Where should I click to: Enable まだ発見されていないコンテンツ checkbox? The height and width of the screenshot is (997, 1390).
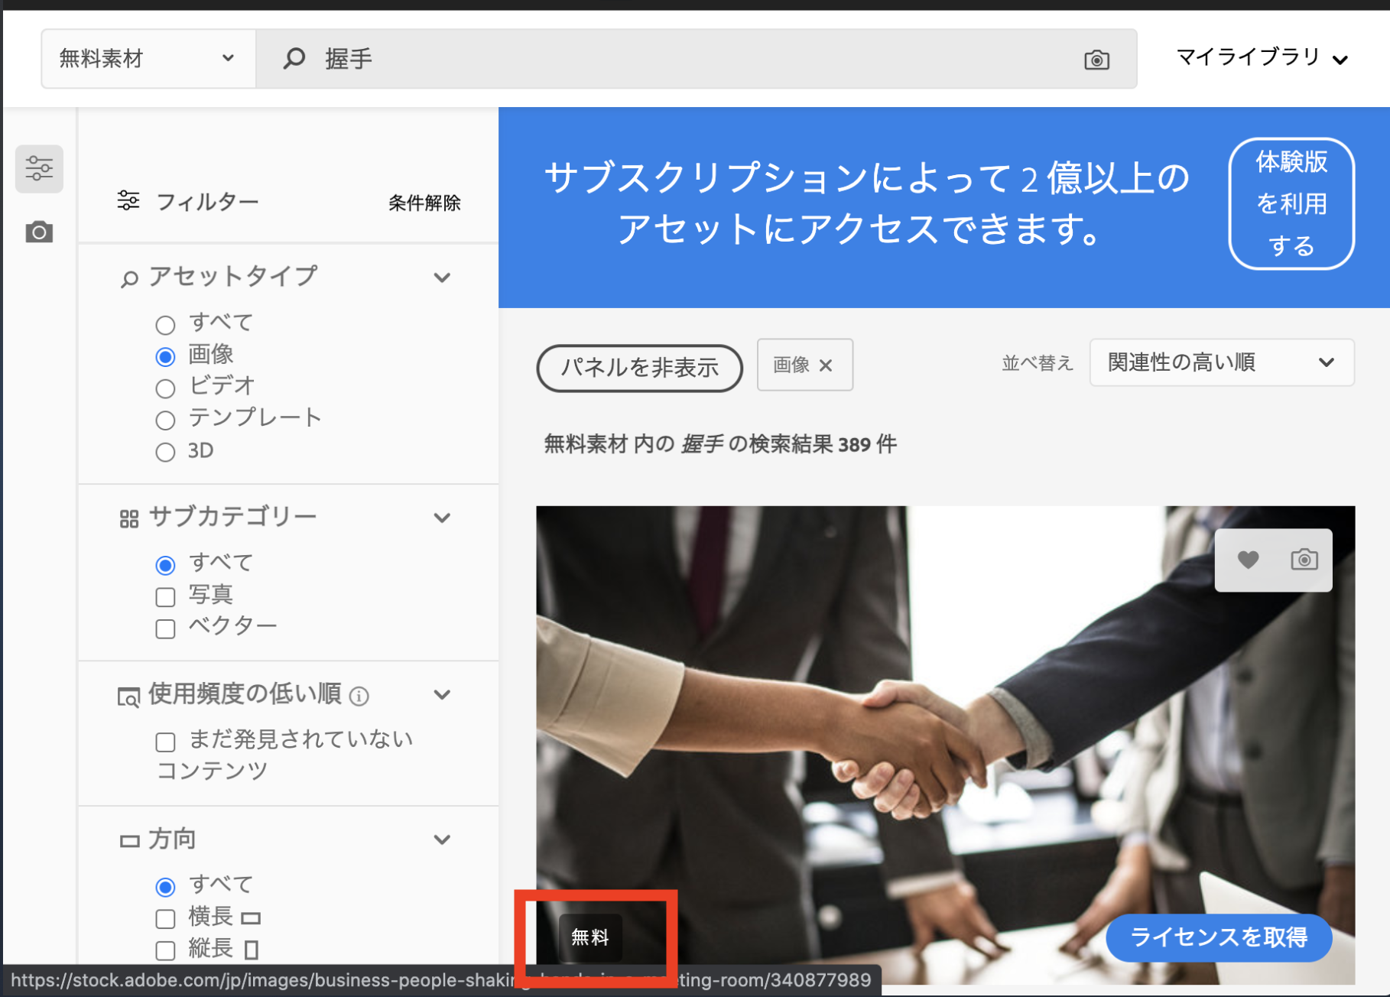pyautogui.click(x=165, y=742)
